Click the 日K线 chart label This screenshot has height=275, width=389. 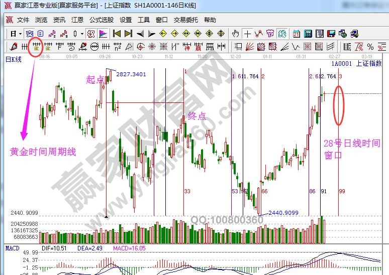[x=14, y=59]
